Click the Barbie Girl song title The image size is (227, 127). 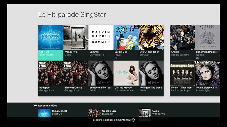(121, 52)
